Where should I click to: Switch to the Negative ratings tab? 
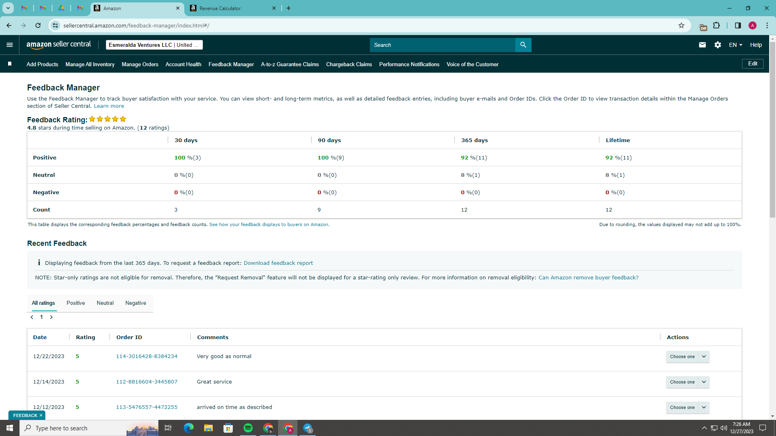pyautogui.click(x=136, y=303)
